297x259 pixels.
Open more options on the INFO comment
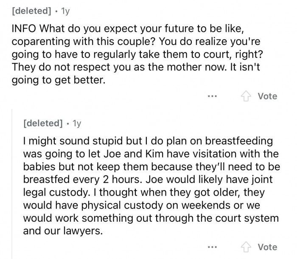point(212,96)
